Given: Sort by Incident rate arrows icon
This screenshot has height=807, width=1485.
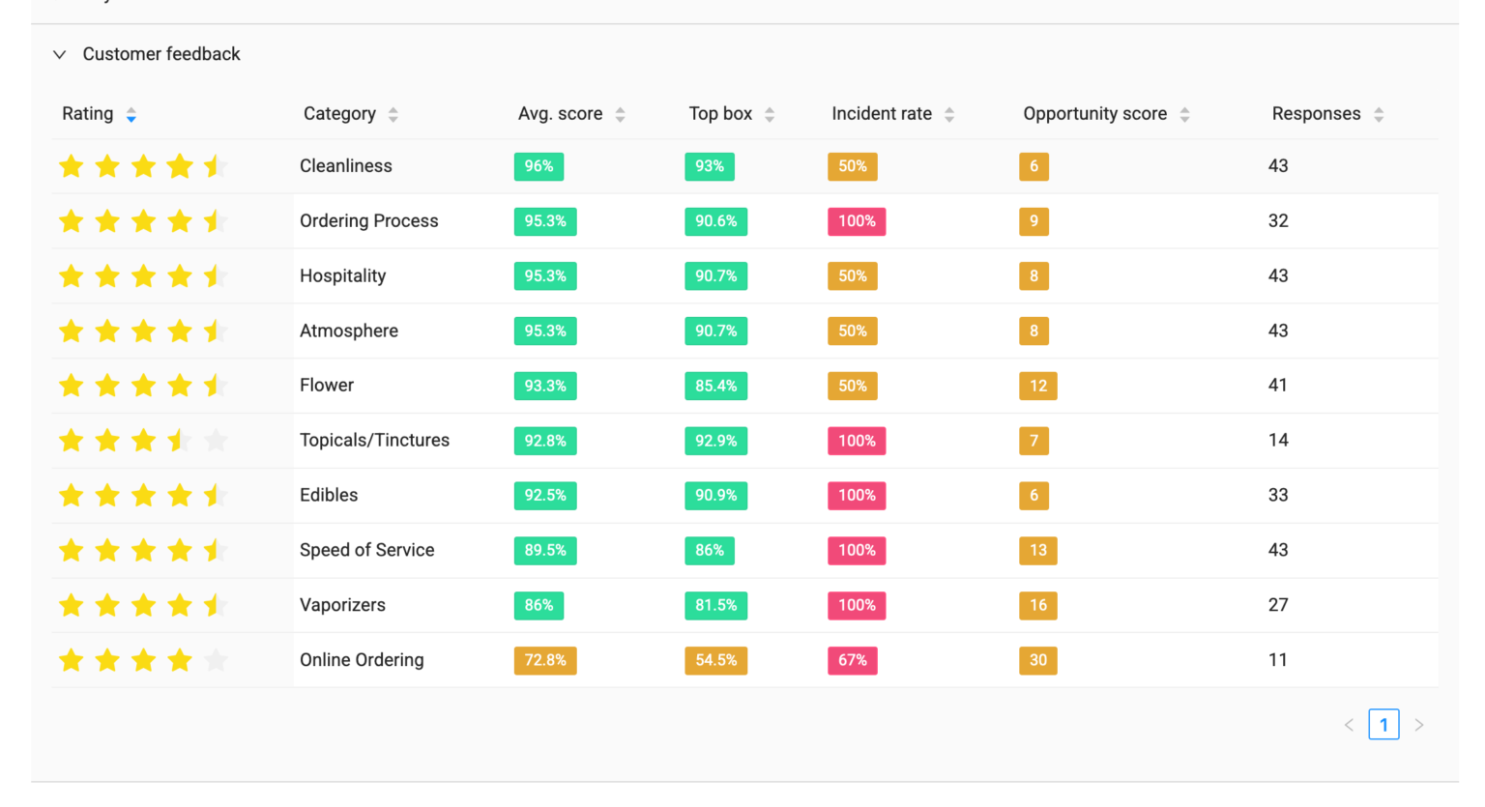Looking at the screenshot, I should point(949,115).
